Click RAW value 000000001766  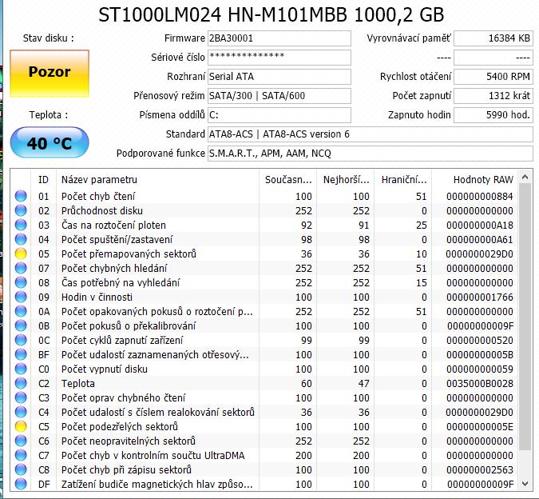coord(480,297)
